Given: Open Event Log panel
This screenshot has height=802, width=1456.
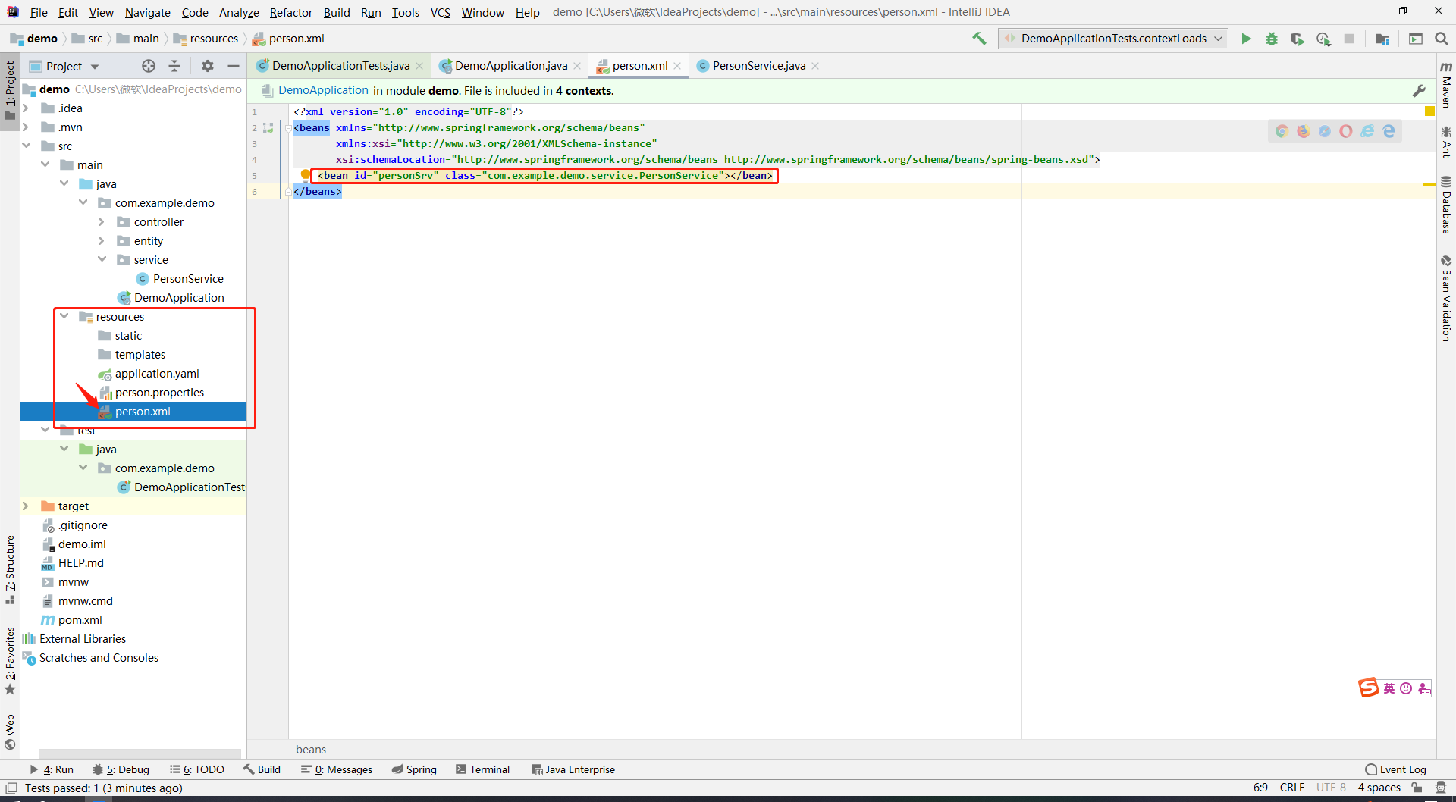Looking at the screenshot, I should click(x=1395, y=769).
